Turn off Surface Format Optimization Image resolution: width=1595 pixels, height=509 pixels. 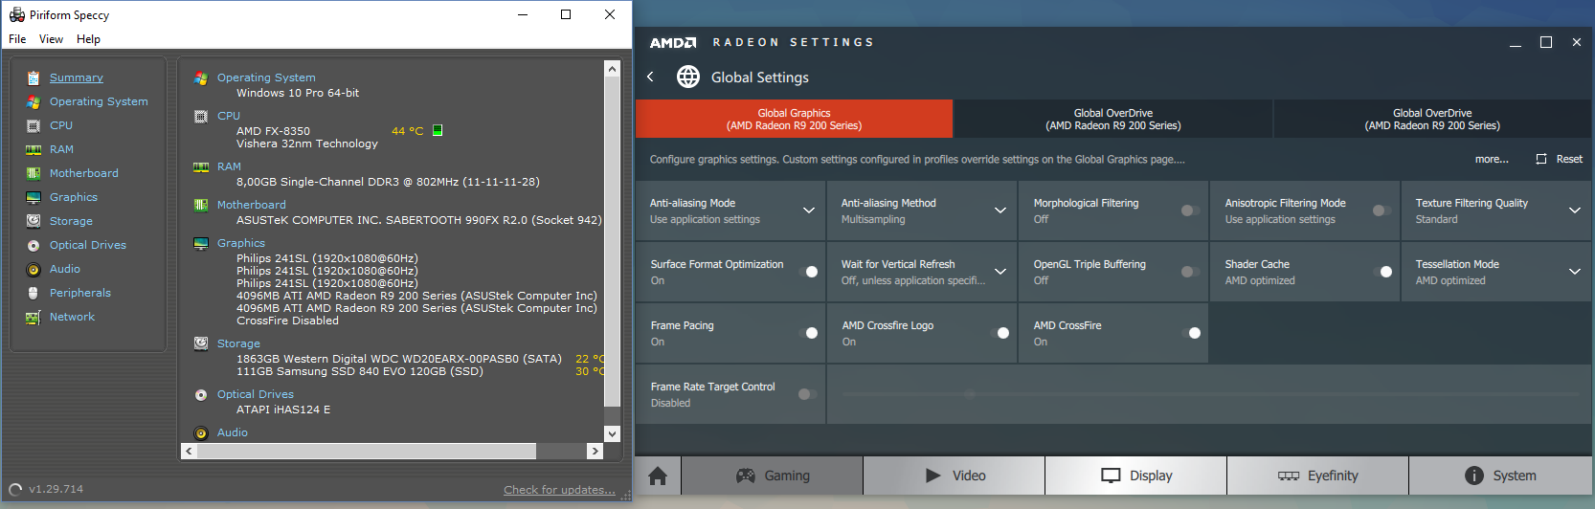(808, 272)
